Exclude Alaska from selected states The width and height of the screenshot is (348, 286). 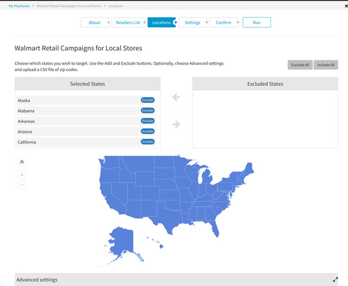point(148,100)
